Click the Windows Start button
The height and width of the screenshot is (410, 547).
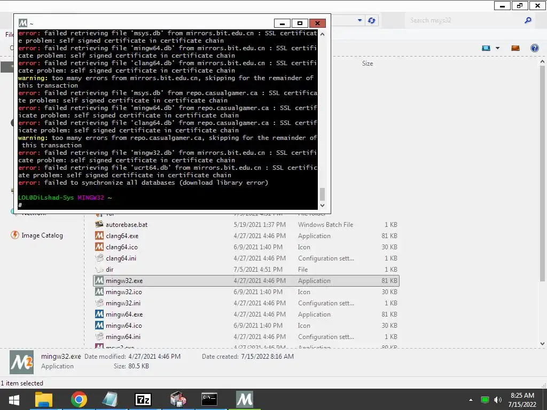[x=14, y=400]
